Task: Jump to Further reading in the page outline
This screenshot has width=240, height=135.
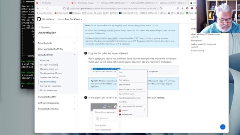Action: (x=198, y=51)
